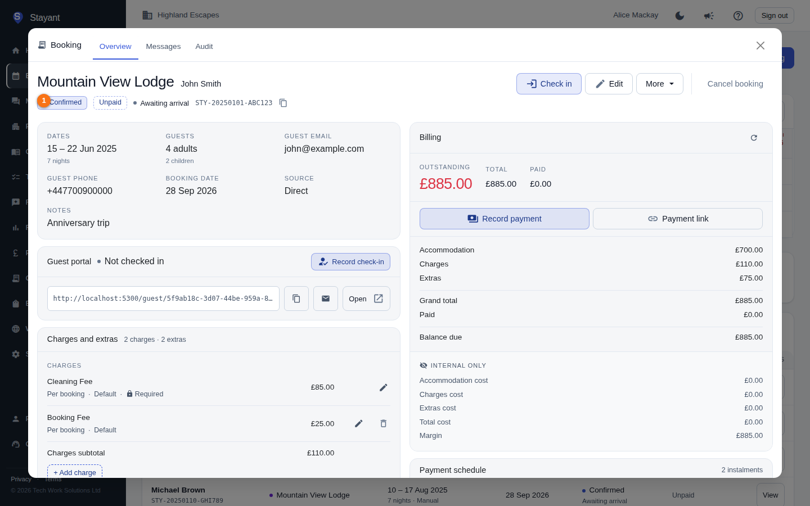This screenshot has height=506, width=810.
Task: Create a Payment link
Action: (678, 219)
